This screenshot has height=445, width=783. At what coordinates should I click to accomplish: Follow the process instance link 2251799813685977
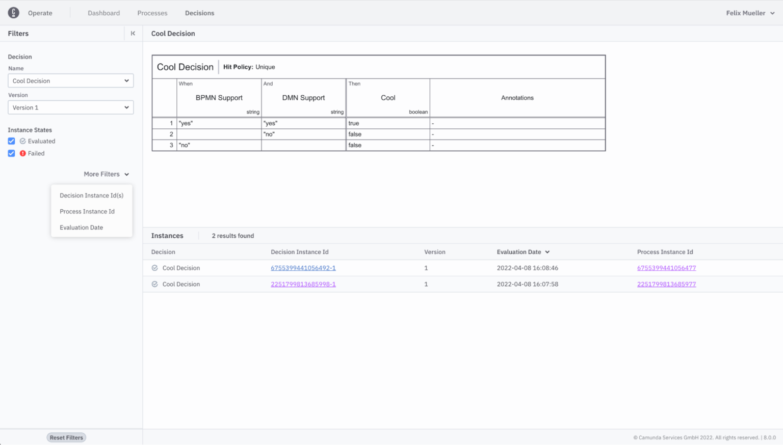666,284
